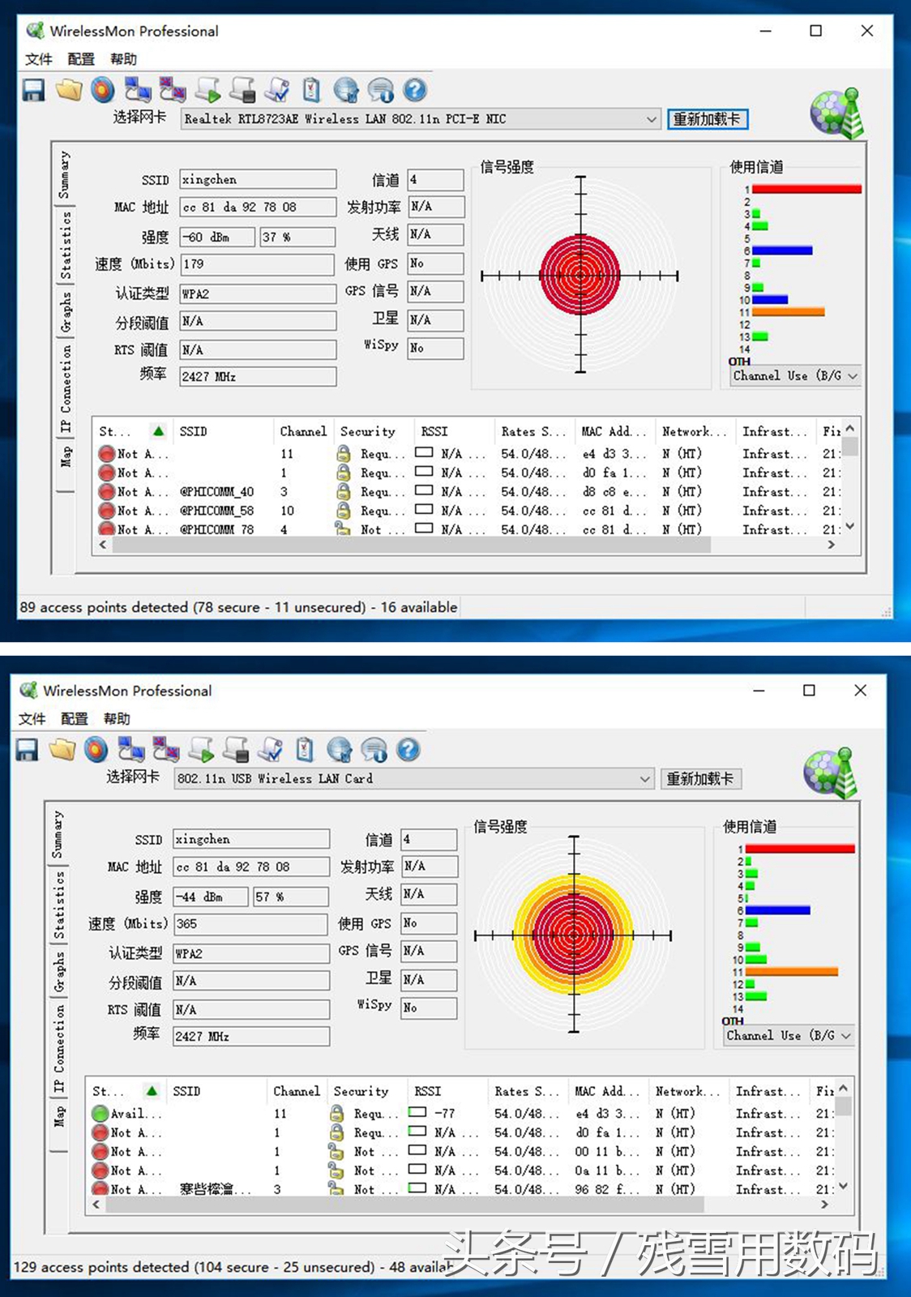Open the folder icon in the Realtek window toolbar
Image resolution: width=911 pixels, height=1297 pixels.
pyautogui.click(x=69, y=90)
